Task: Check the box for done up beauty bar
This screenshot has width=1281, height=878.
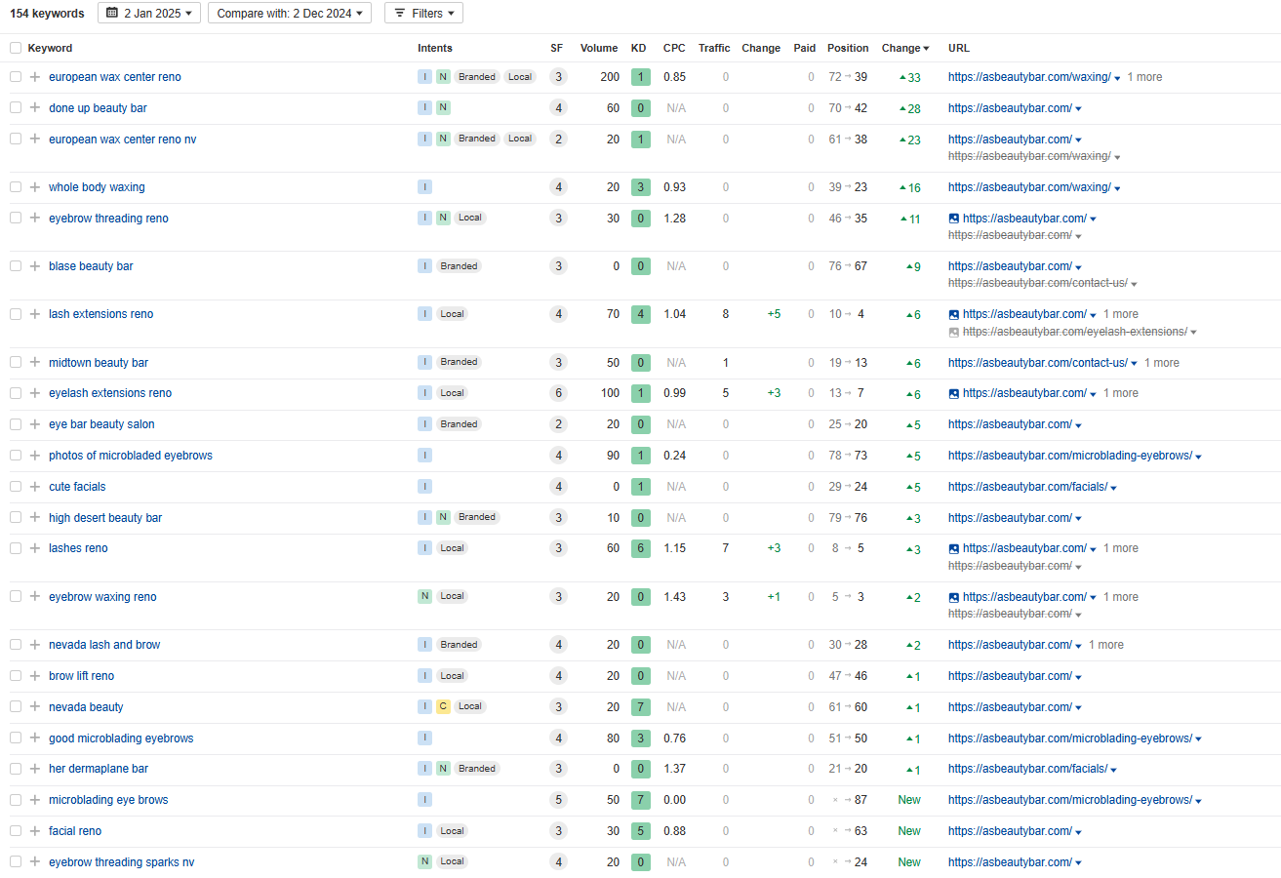Action: coord(16,108)
